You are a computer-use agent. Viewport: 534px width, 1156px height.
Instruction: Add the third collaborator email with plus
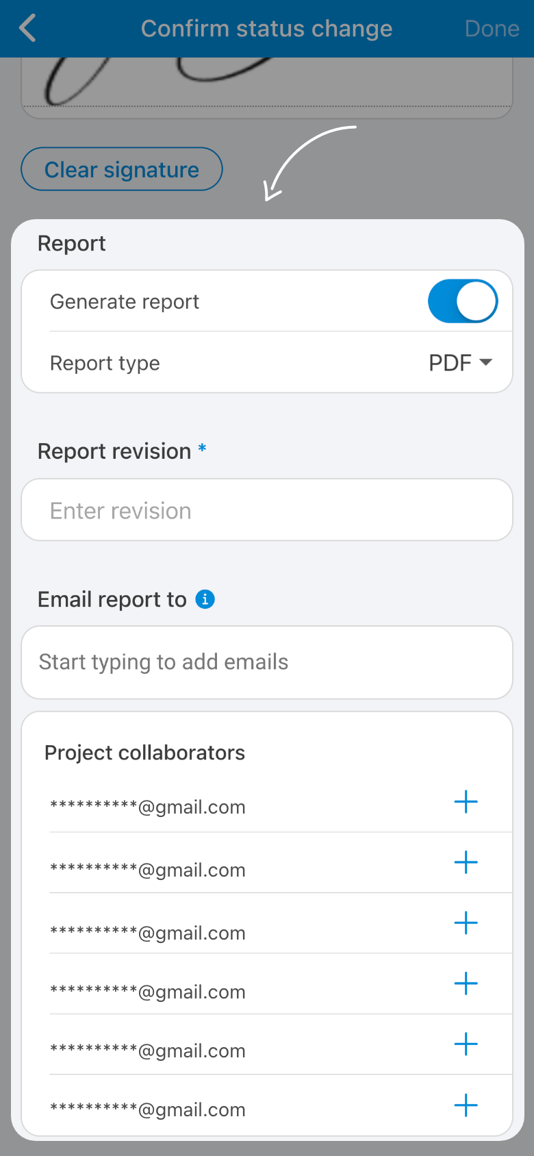(466, 923)
